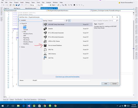This screenshot has height=108, width=138.
Task: Click Save All in the toolbar
Action: pyautogui.click(x=19, y=5)
